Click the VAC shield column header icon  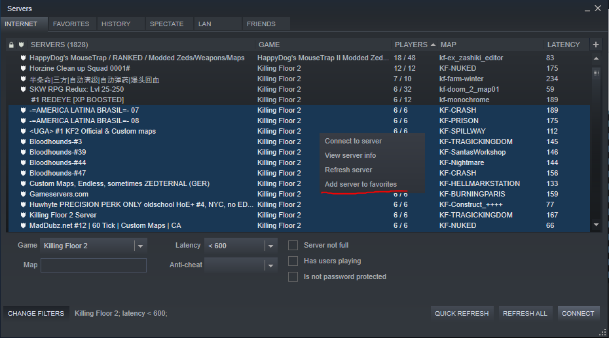(x=22, y=45)
